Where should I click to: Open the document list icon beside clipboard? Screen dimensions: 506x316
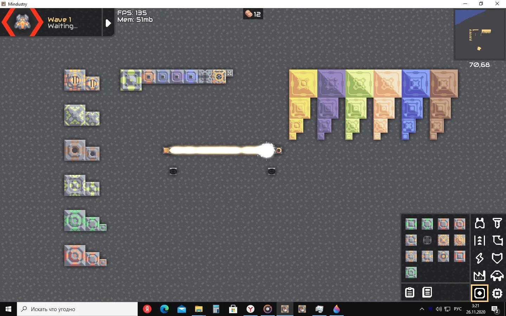pyautogui.click(x=427, y=292)
